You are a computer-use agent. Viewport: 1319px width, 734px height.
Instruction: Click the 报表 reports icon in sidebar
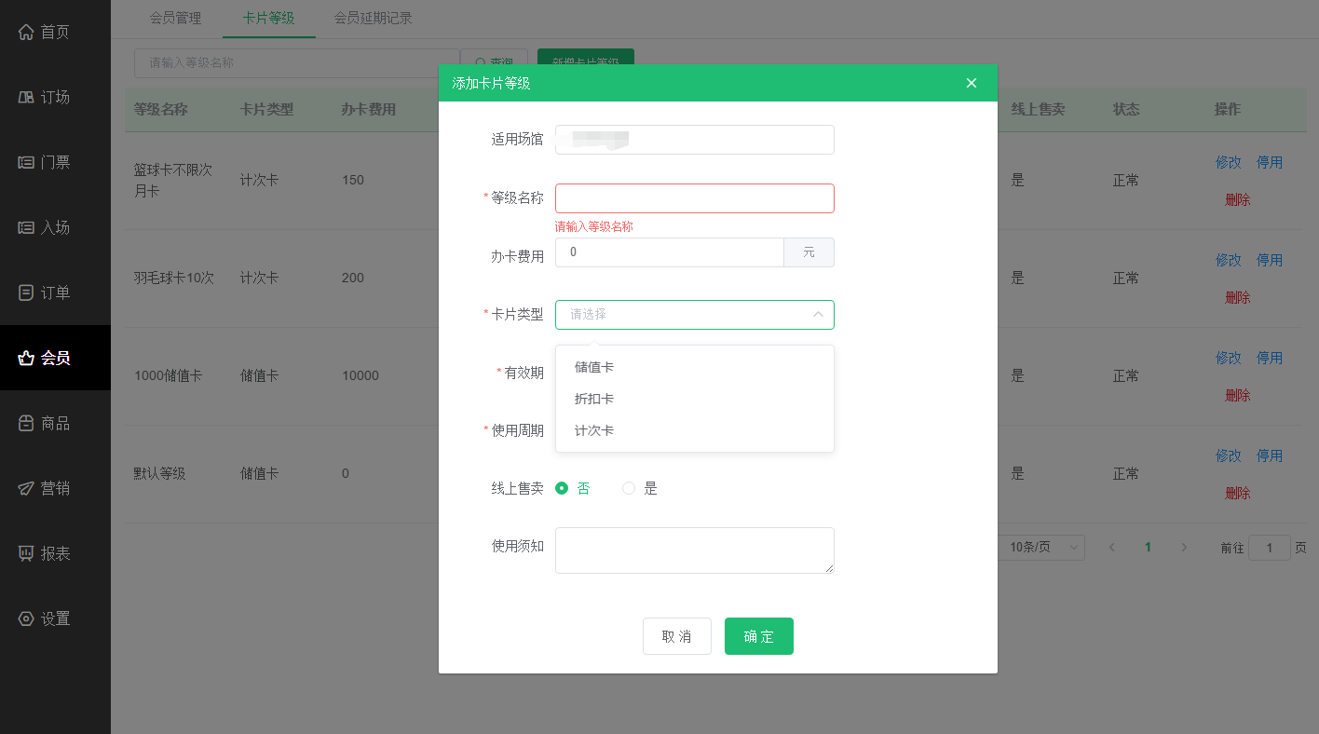[x=25, y=552]
